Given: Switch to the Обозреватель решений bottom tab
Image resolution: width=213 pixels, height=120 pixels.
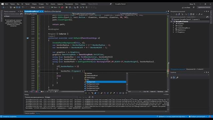Looking at the screenshot, I should pos(178,69).
